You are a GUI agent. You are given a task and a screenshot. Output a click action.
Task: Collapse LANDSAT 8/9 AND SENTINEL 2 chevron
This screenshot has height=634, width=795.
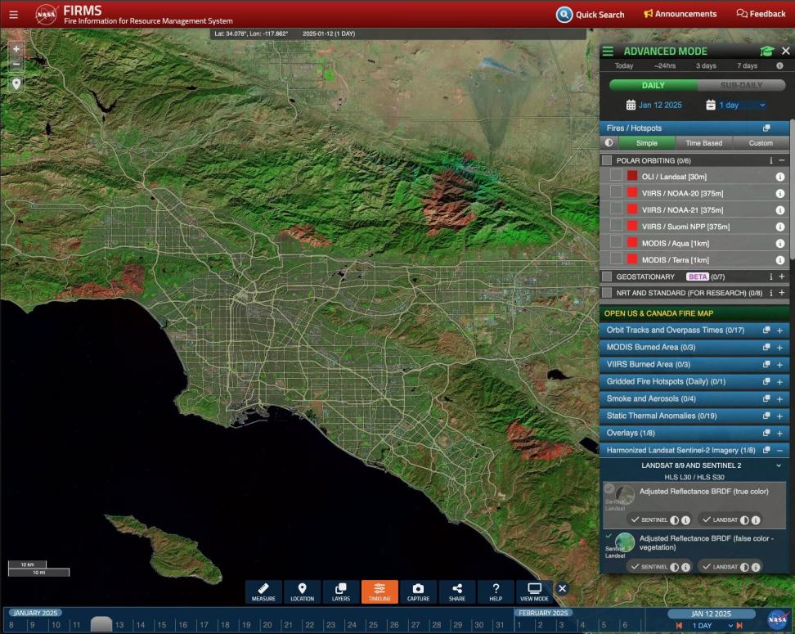pyautogui.click(x=779, y=465)
